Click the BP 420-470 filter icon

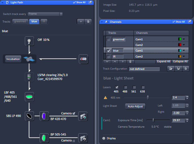click(x=44, y=116)
